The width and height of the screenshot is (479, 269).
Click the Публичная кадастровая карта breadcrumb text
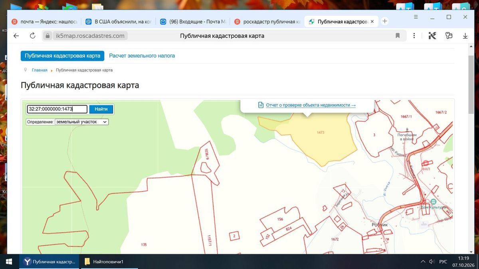tap(84, 70)
